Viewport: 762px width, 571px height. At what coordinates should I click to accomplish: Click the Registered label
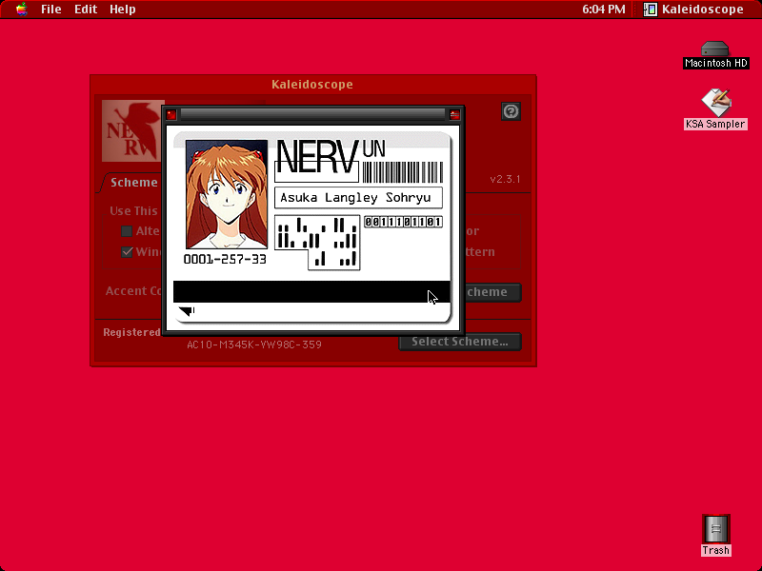click(131, 332)
